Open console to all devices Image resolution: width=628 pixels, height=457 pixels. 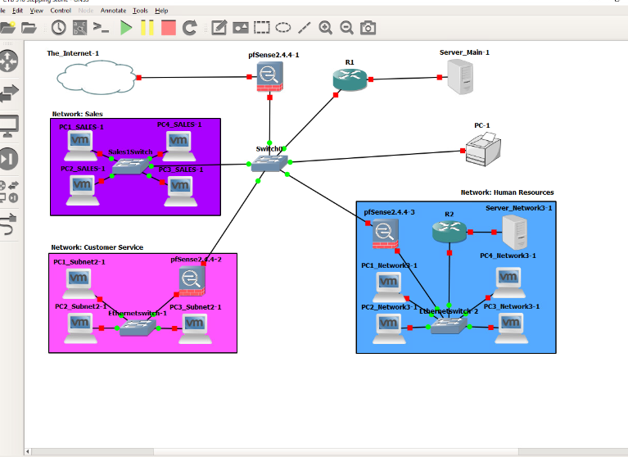tap(101, 28)
